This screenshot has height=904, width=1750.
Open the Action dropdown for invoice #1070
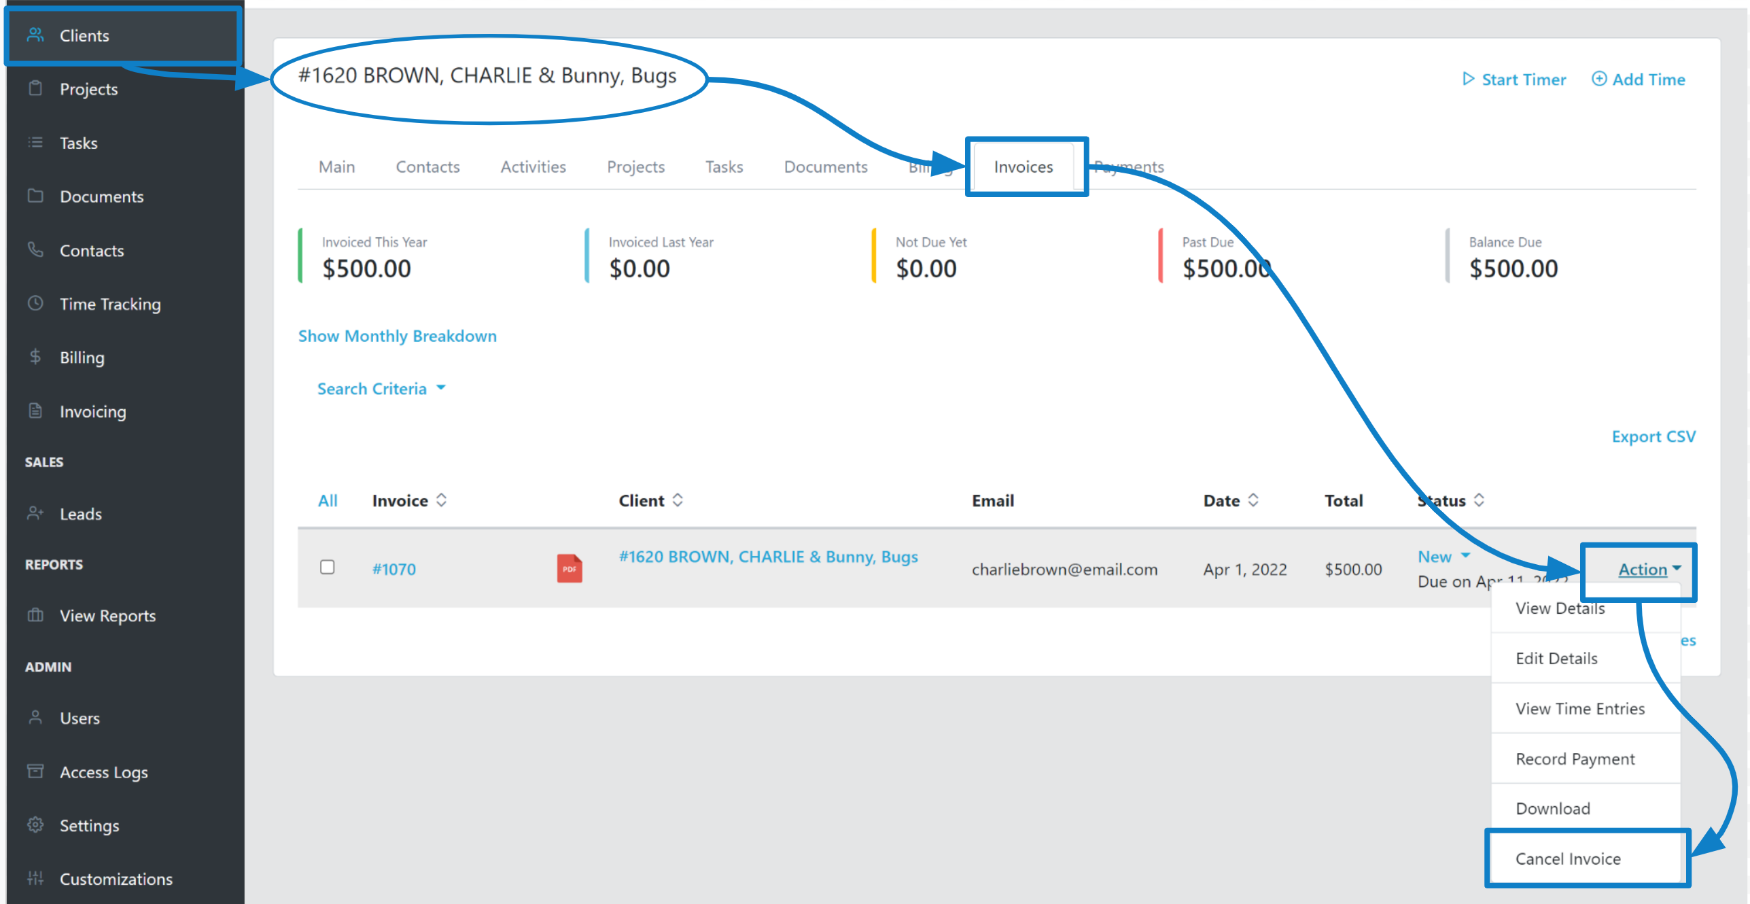pyautogui.click(x=1649, y=570)
